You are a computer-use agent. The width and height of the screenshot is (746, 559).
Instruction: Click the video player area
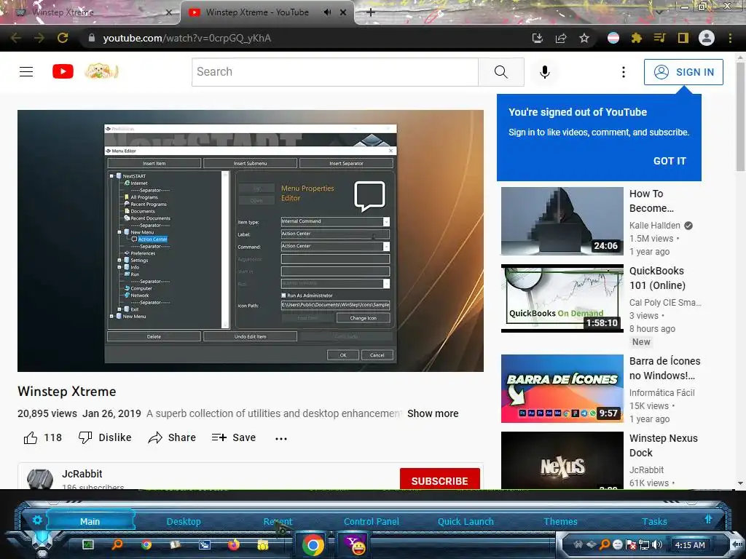point(251,240)
